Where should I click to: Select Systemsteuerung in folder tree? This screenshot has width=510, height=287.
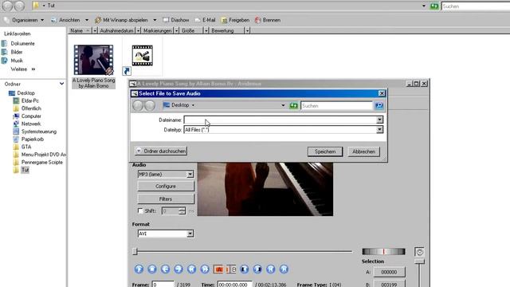[x=39, y=132]
